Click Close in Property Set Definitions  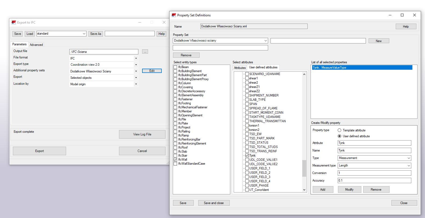pos(404,203)
